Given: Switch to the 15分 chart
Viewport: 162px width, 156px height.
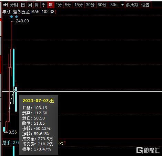Looking at the screenshot, I should click(x=79, y=5).
